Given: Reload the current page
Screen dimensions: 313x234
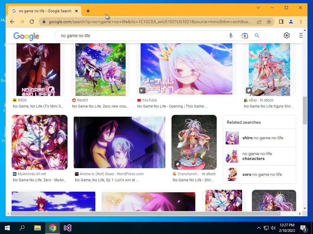Looking at the screenshot, I should [x=32, y=22].
